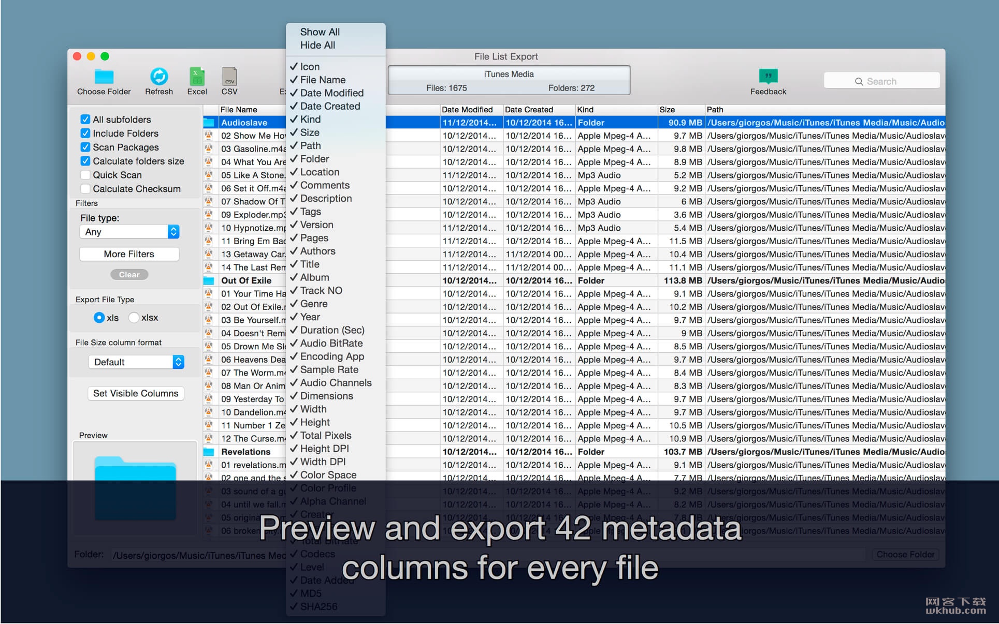This screenshot has height=624, width=999.
Task: Open the Feedback speech bubble icon
Action: point(768,76)
